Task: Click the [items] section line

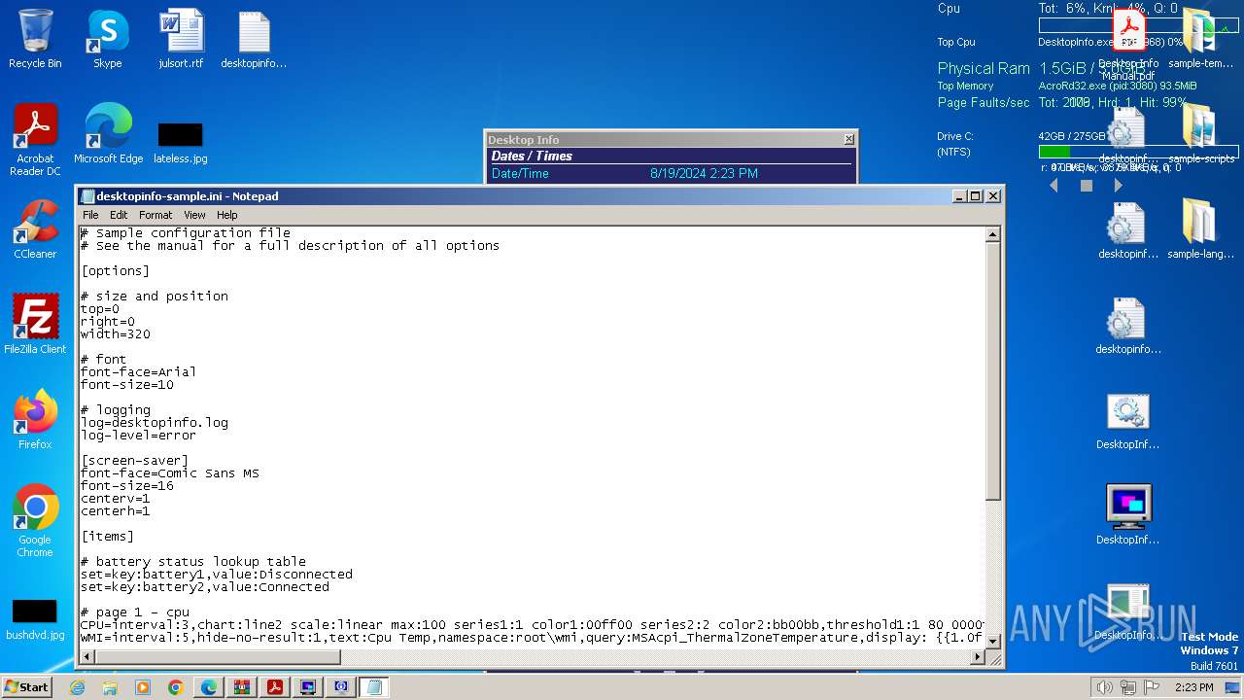Action: click(107, 537)
